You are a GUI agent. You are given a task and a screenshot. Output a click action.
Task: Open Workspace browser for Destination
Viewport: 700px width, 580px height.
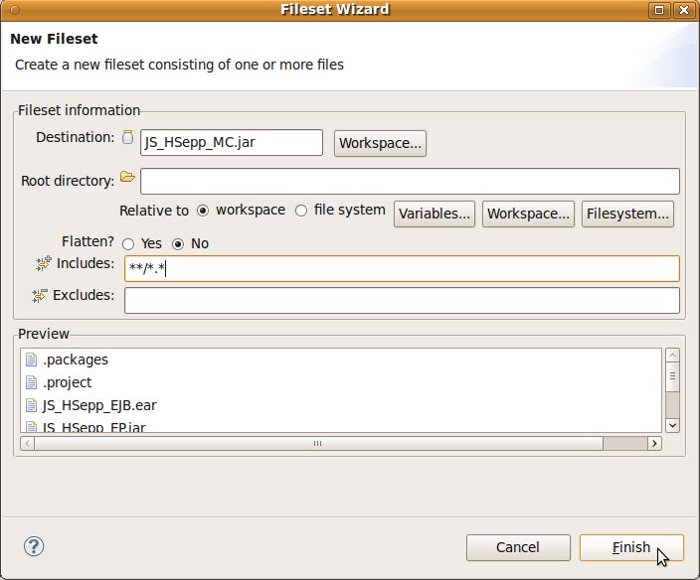point(381,143)
